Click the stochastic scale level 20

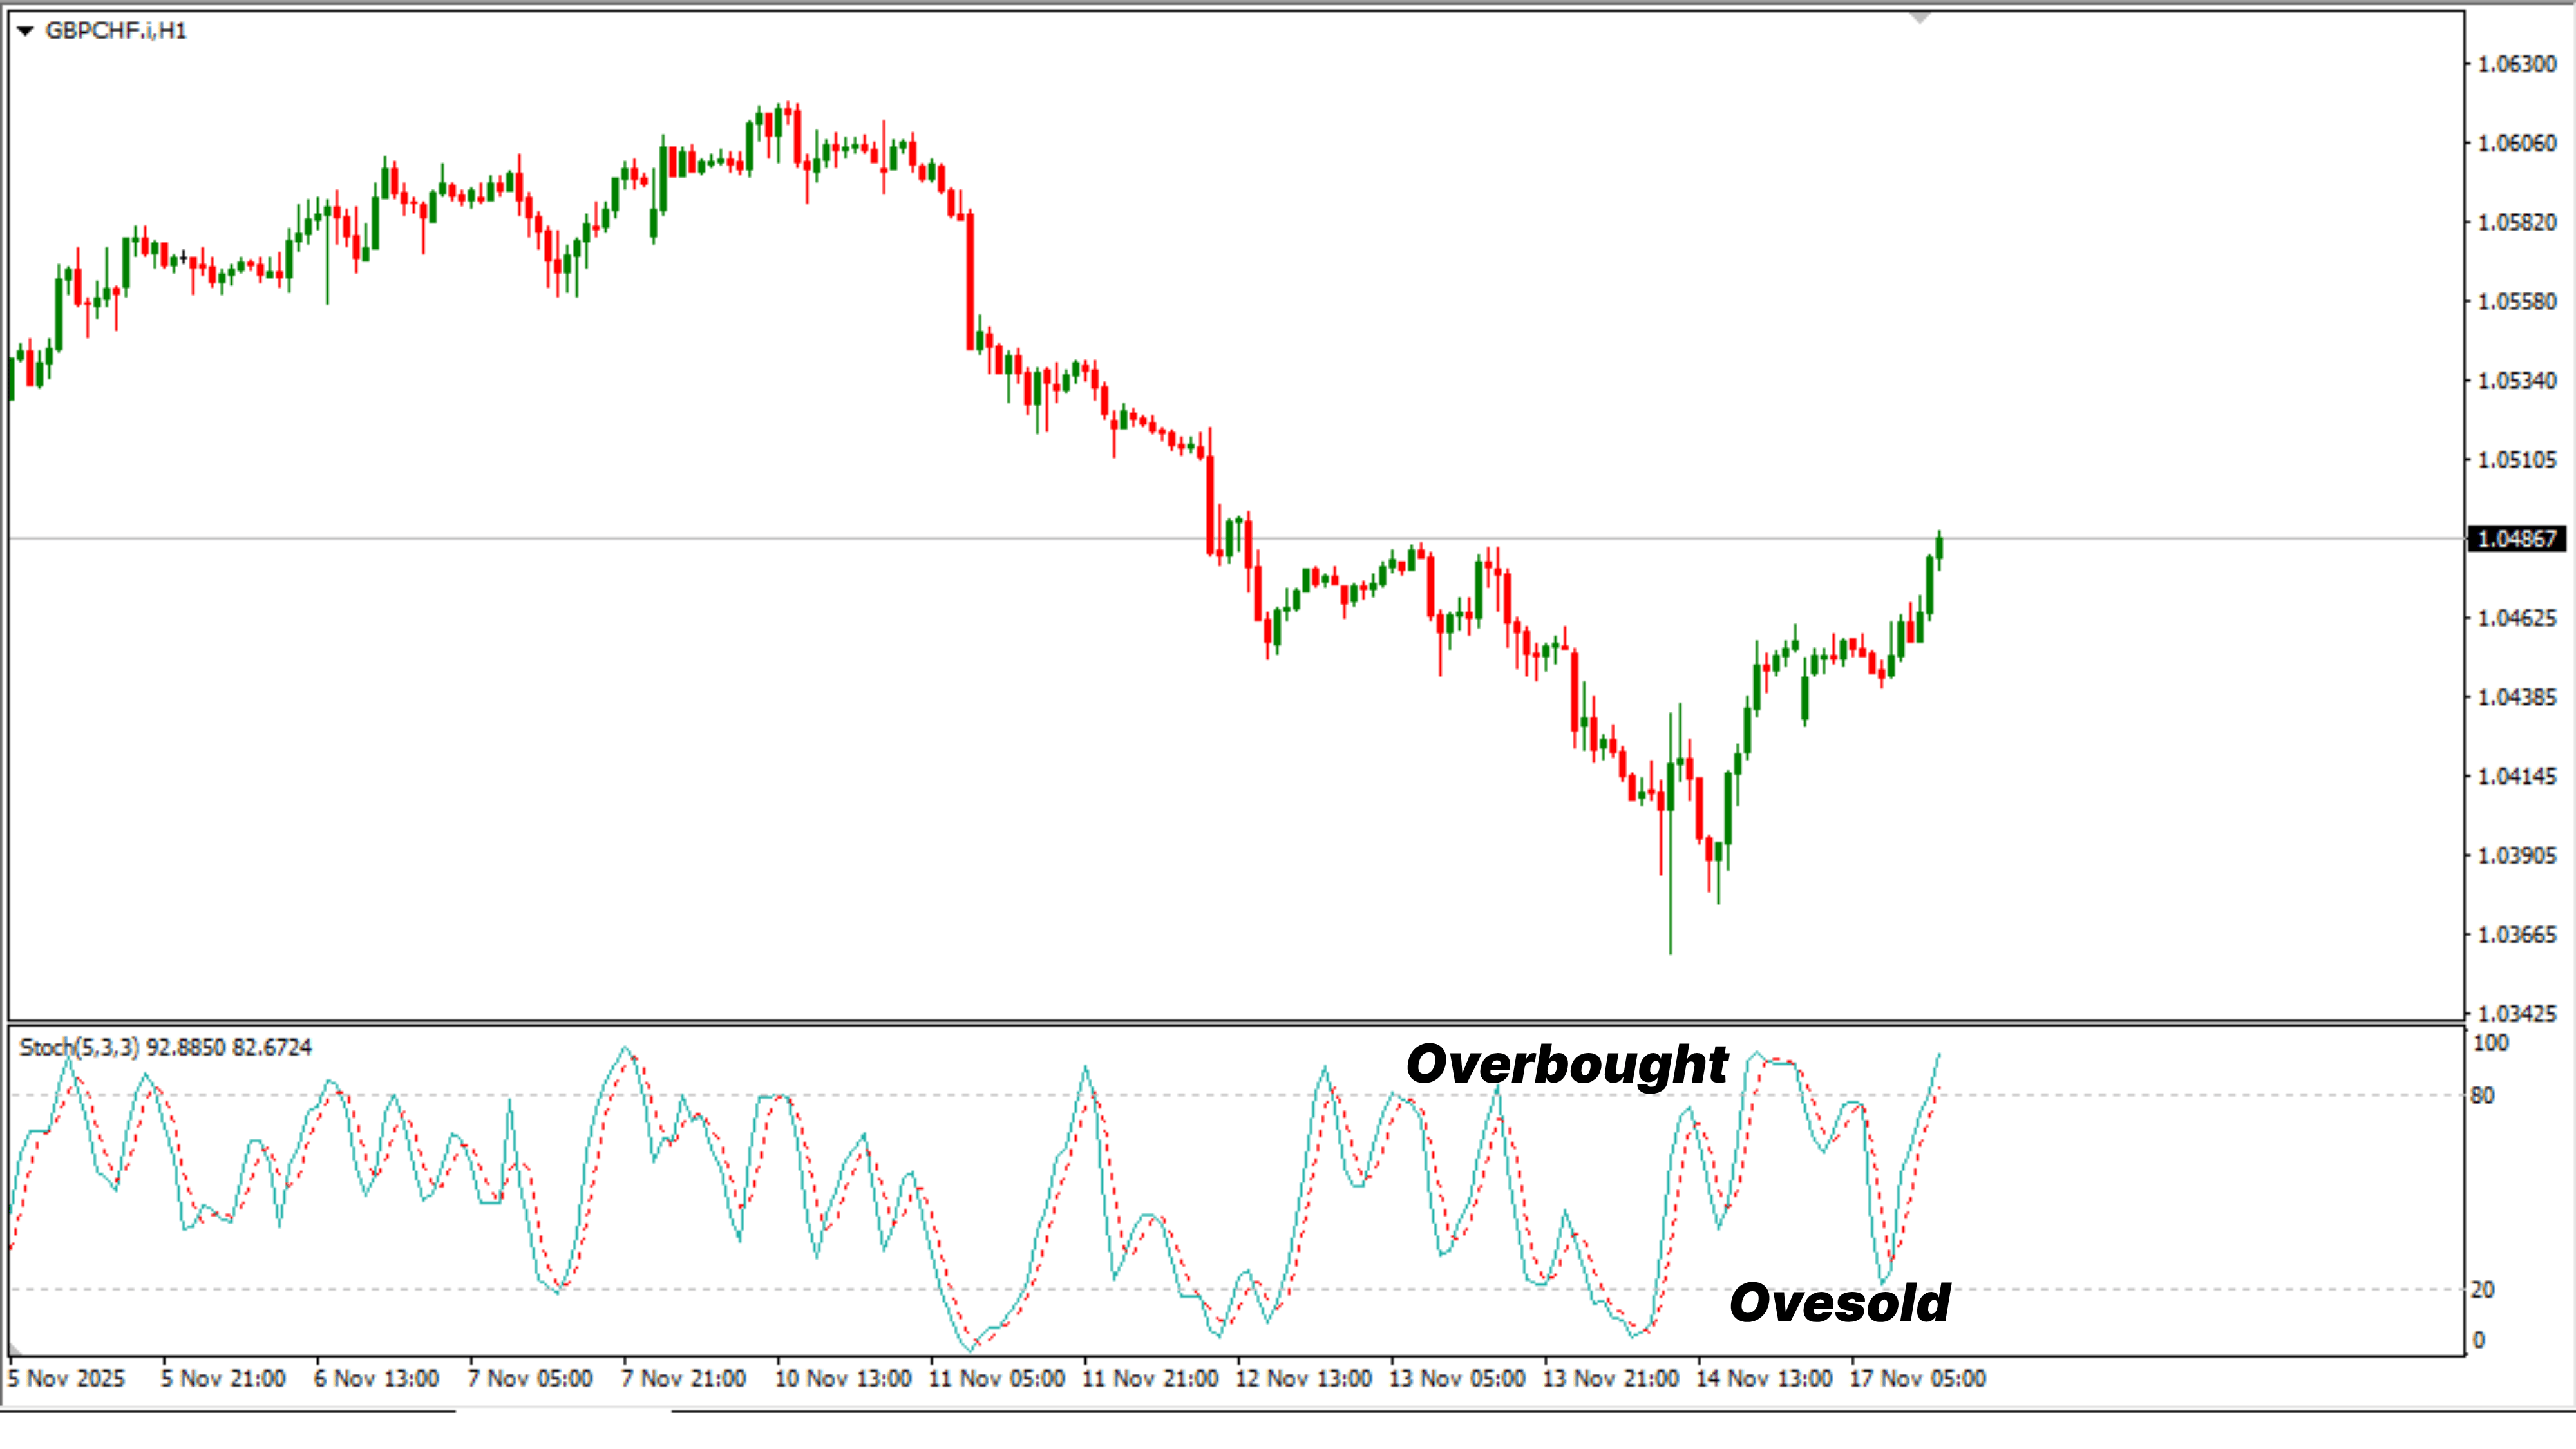pos(2482,1290)
